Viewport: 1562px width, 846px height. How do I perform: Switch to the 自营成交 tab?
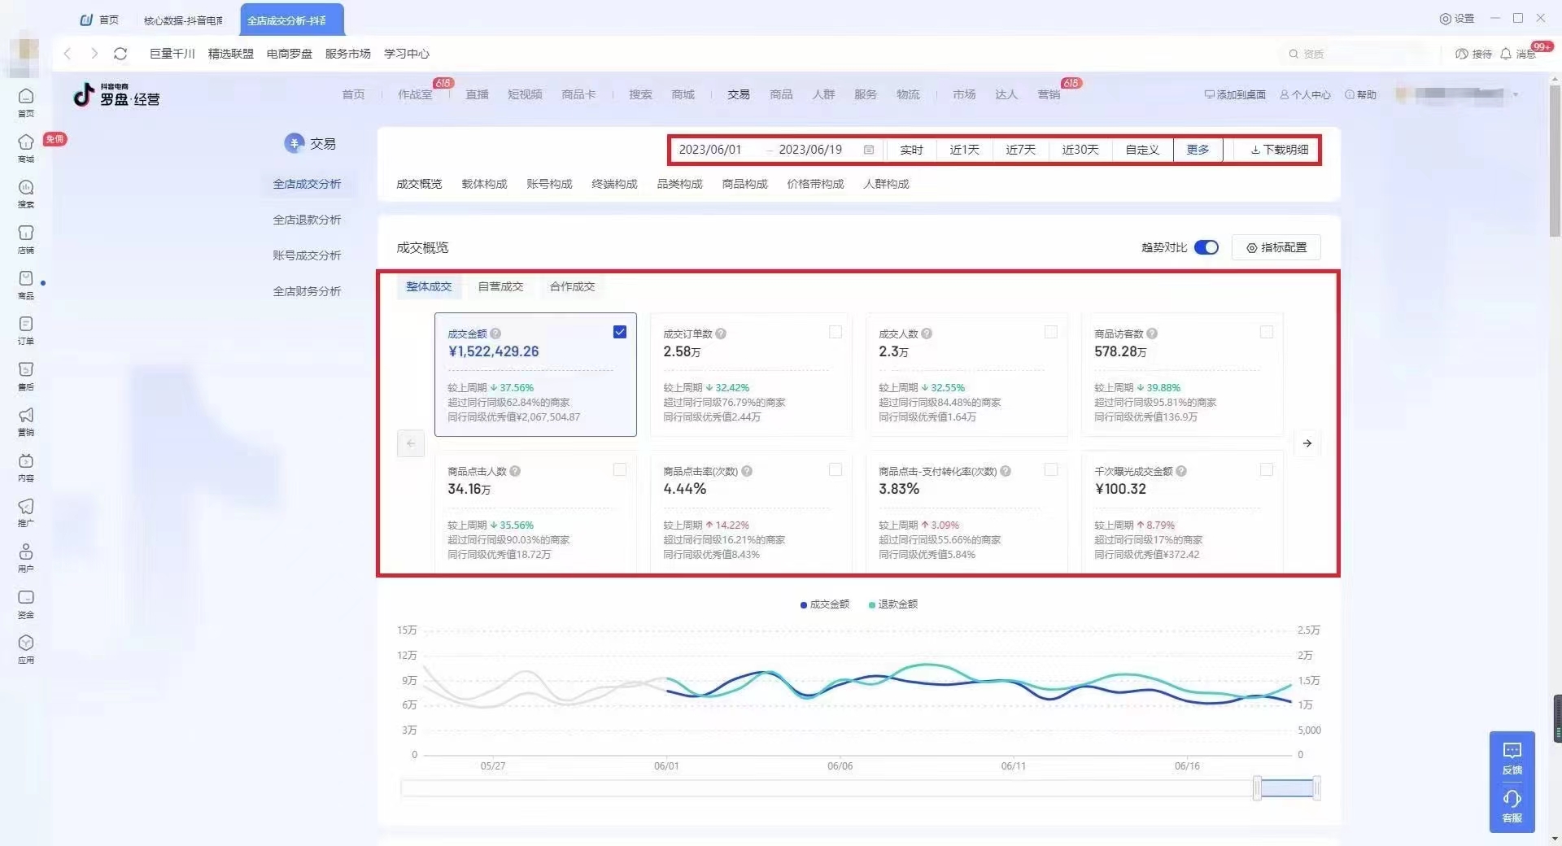(500, 286)
